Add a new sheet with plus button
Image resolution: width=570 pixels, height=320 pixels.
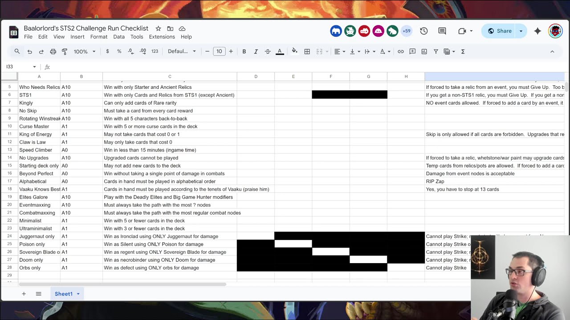[24, 294]
